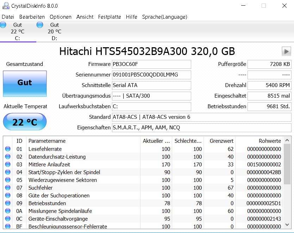Click the Betriebsstunden field 9681 Std.
This screenshot has height=233, width=294.
(x=269, y=106)
